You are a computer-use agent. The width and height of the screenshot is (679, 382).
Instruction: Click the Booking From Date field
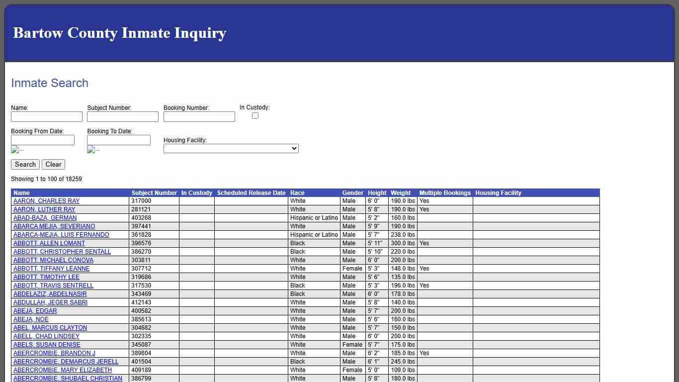pos(43,140)
